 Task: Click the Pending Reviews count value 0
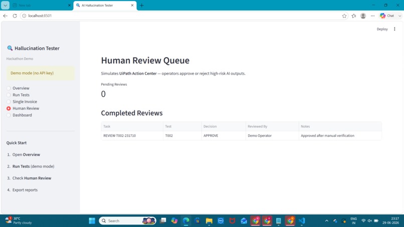103,94
